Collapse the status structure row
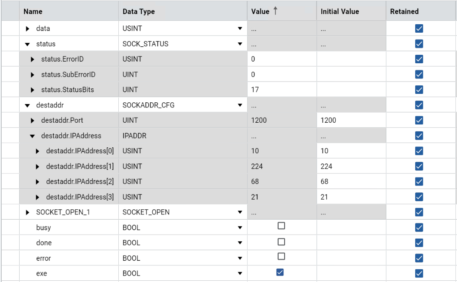 point(28,44)
